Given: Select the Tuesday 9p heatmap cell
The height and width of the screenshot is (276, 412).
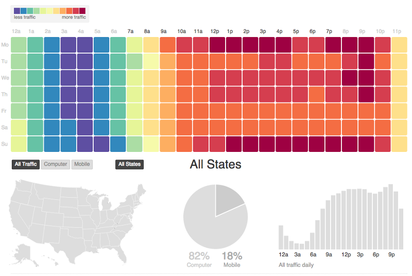Looking at the screenshot, I should coord(366,61).
